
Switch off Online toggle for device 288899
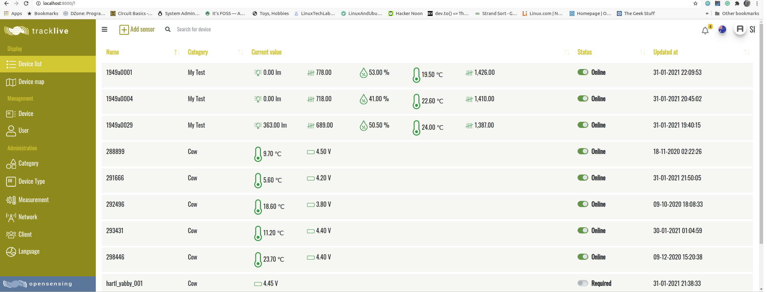point(582,152)
